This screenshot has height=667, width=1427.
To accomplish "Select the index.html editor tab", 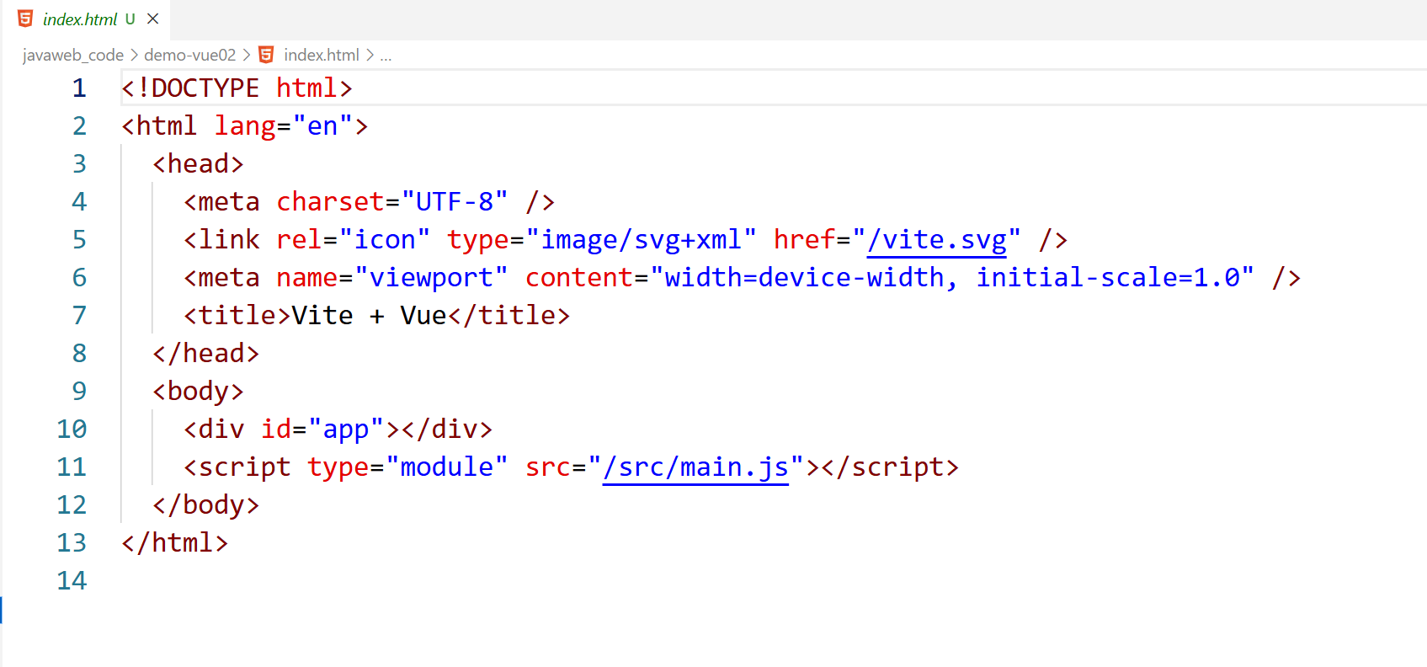I will [x=85, y=19].
